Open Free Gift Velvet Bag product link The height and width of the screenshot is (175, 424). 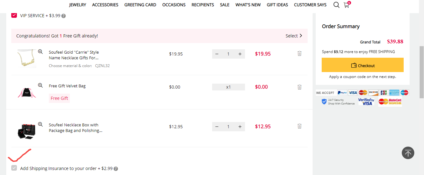67,86
